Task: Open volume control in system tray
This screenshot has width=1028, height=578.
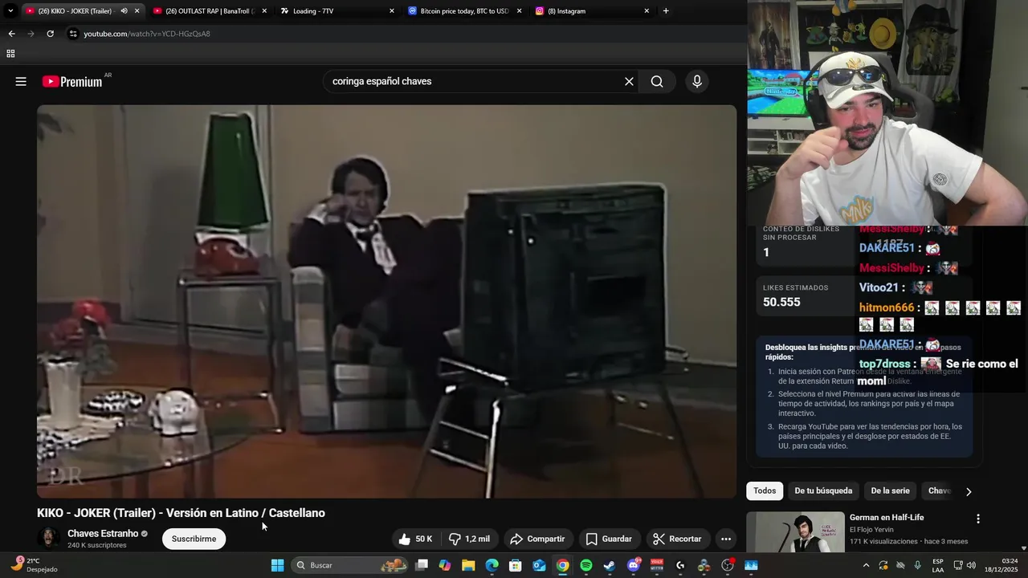Action: (971, 565)
